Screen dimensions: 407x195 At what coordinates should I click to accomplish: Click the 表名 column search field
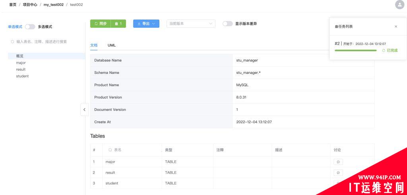(x=132, y=150)
